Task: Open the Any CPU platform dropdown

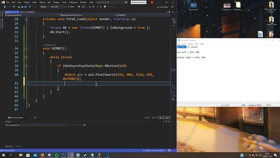Action: (x=58, y=7)
